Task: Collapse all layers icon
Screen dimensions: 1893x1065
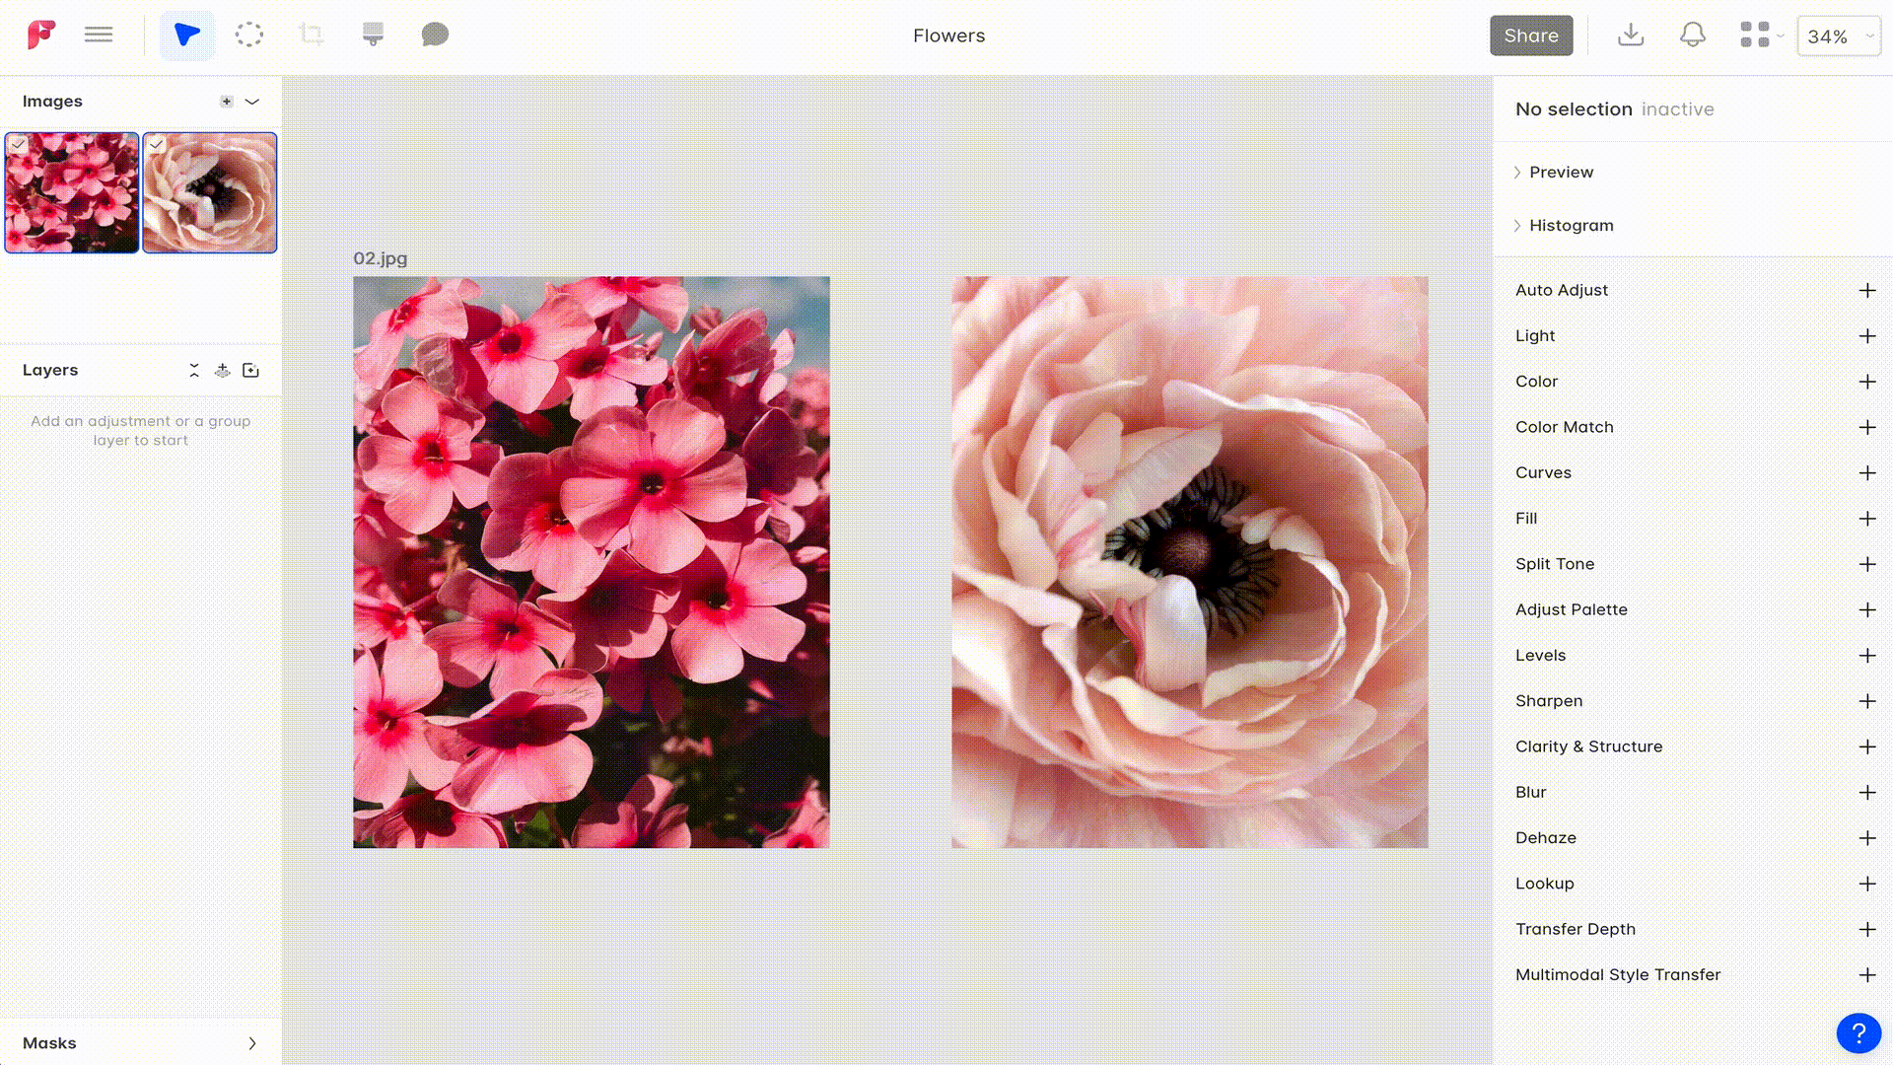Action: pos(194,370)
